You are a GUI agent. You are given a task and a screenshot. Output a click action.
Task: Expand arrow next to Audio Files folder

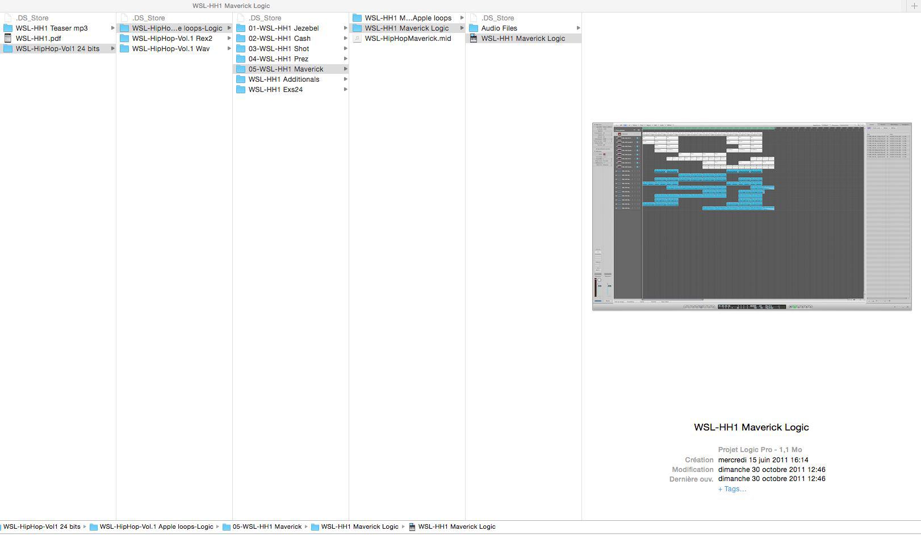coord(578,28)
